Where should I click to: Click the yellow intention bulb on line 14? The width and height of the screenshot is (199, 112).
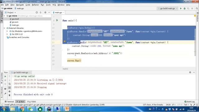point(65,41)
